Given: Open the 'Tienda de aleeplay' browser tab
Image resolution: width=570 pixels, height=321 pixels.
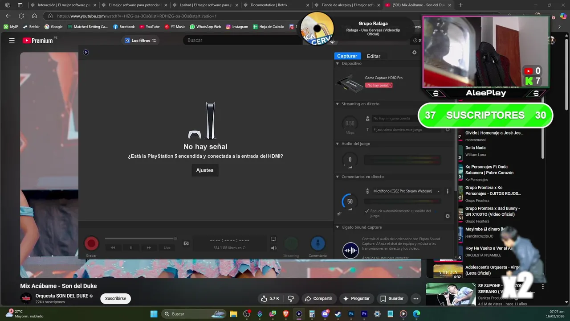Looking at the screenshot, I should [x=347, y=5].
